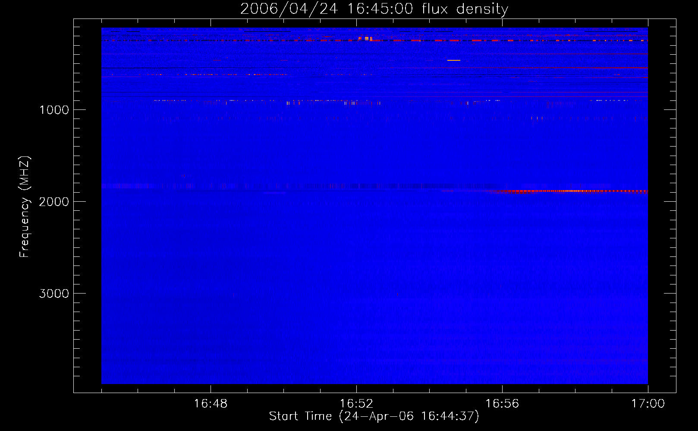Click the bottom-axis tick mark above 16:56
The height and width of the screenshot is (431, 698).
[x=502, y=389]
